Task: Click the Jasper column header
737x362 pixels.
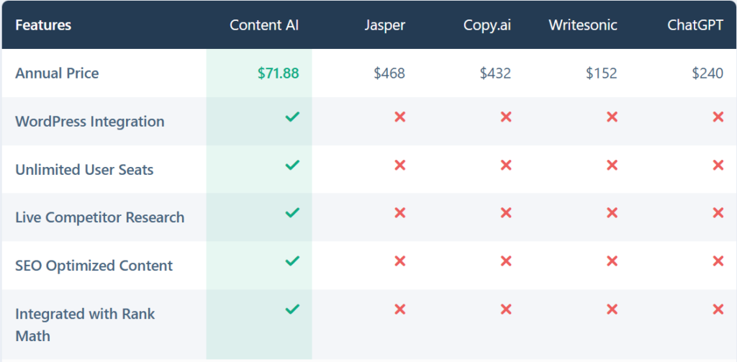Action: point(384,25)
